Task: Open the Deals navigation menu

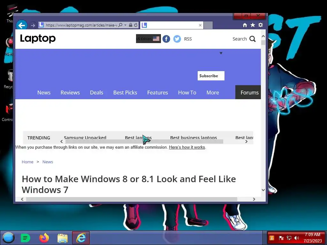Action: pos(96,93)
